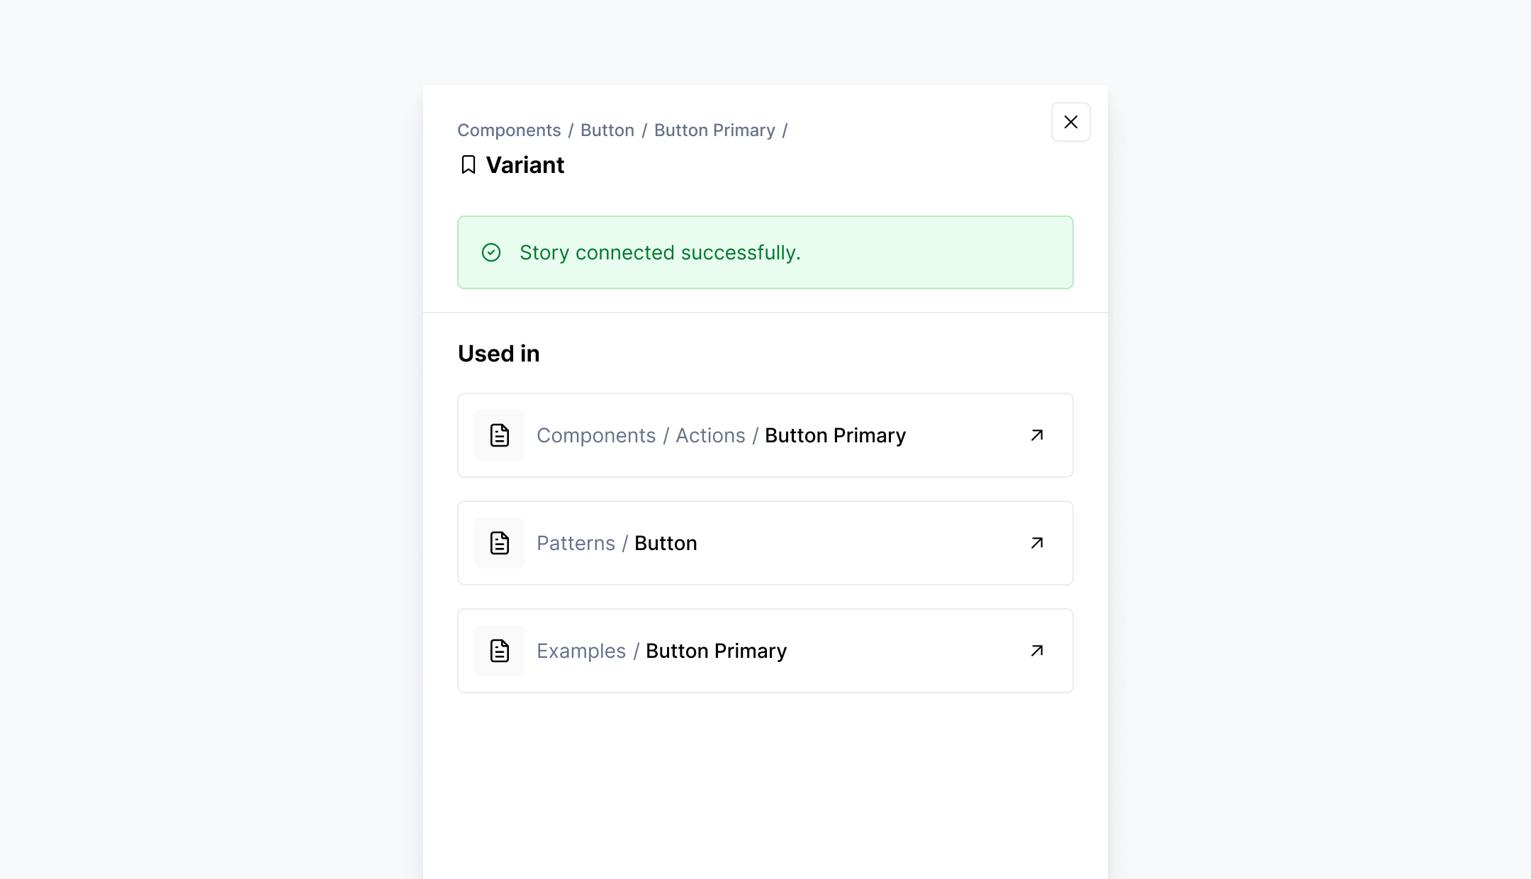Image resolution: width=1531 pixels, height=879 pixels.
Task: Navigate to Button in the top breadcrumb
Action: 607,130
